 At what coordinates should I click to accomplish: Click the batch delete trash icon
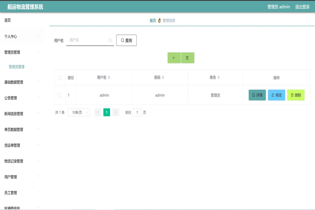188,58
